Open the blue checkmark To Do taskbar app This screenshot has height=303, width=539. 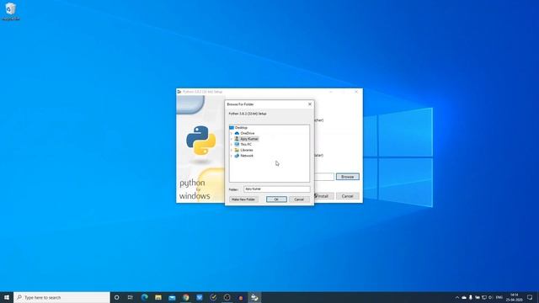click(200, 297)
